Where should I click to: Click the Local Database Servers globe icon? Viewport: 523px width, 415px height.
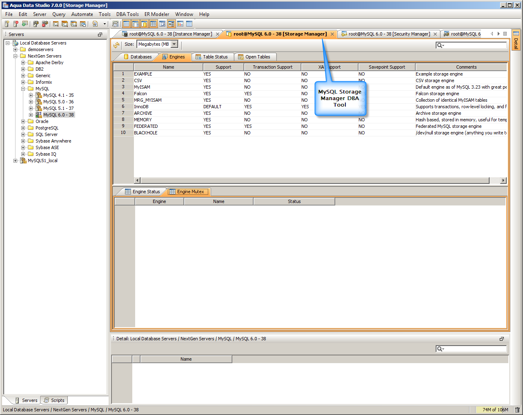[16, 43]
